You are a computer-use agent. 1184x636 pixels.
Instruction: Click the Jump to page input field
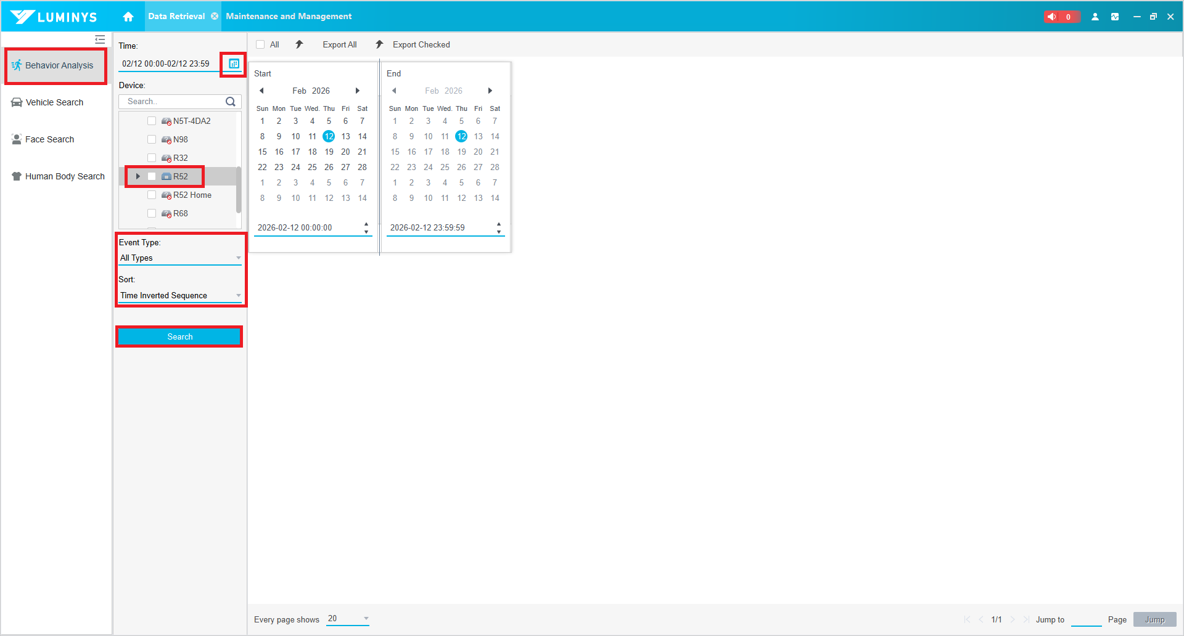coord(1086,619)
